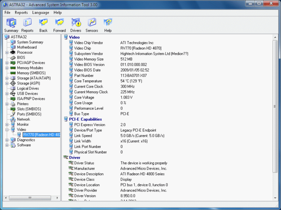The image size is (281, 210).
Task: Click the BIOS chip icon in tree
Action: [13, 58]
